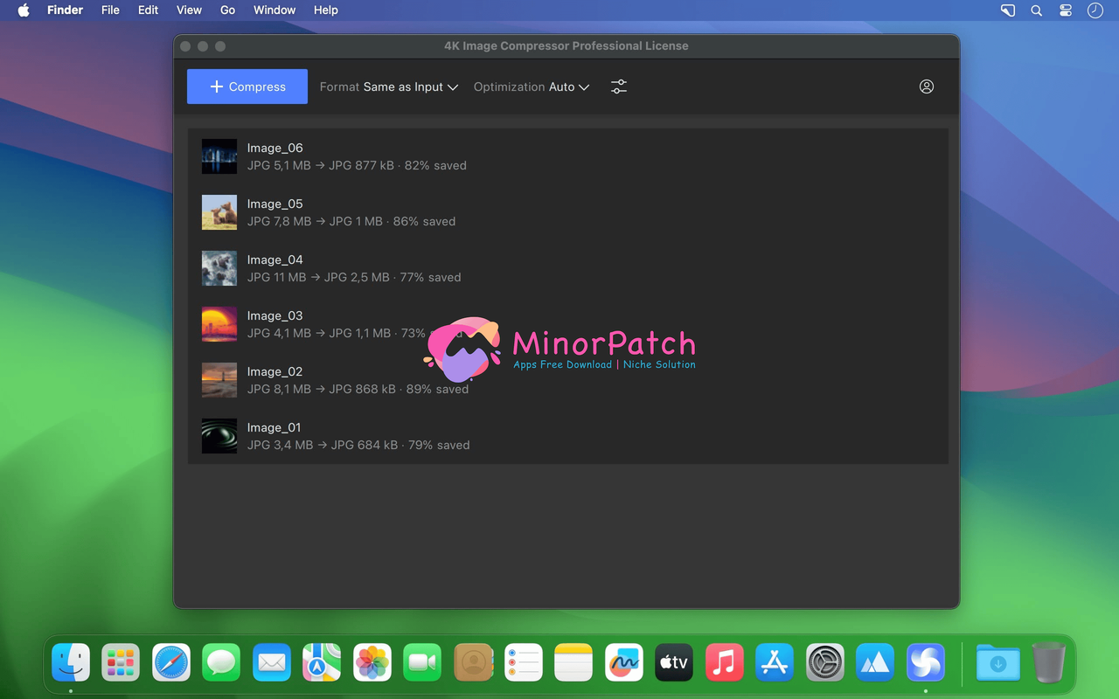Click the Image_04 file name

coord(275,260)
